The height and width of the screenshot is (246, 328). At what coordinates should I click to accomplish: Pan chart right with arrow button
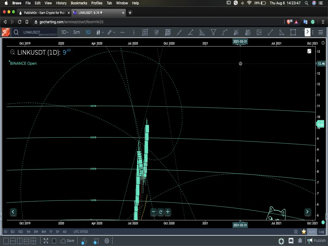[307, 212]
